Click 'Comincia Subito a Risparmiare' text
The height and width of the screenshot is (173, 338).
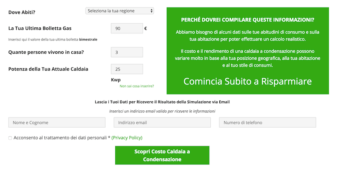click(x=248, y=81)
